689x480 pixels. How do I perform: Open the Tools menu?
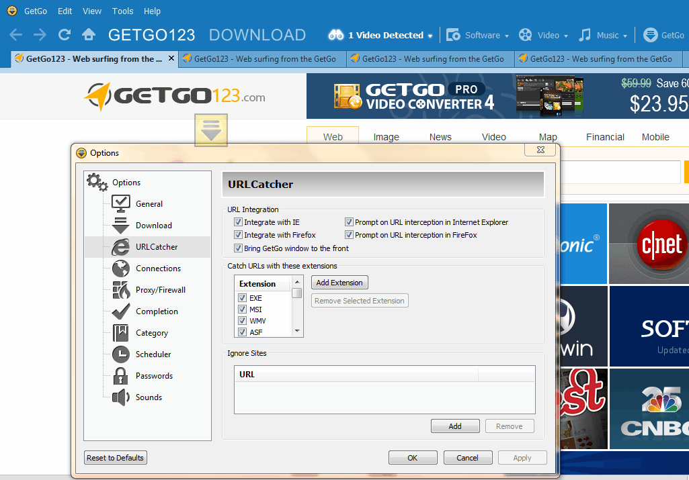click(x=122, y=11)
